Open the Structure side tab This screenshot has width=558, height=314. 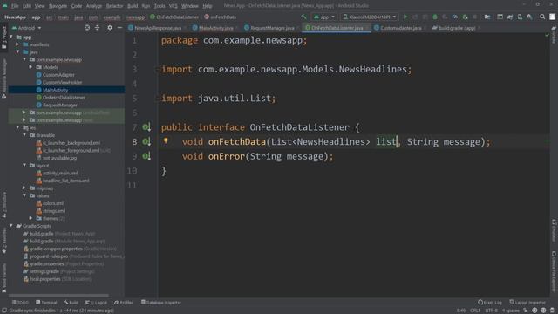pyautogui.click(x=3, y=206)
